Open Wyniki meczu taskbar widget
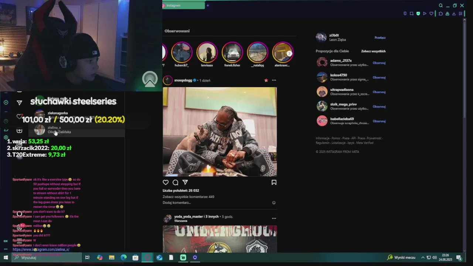 coord(401,258)
